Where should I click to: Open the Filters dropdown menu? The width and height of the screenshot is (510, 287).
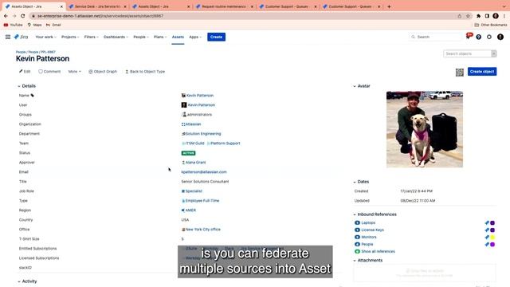point(91,37)
